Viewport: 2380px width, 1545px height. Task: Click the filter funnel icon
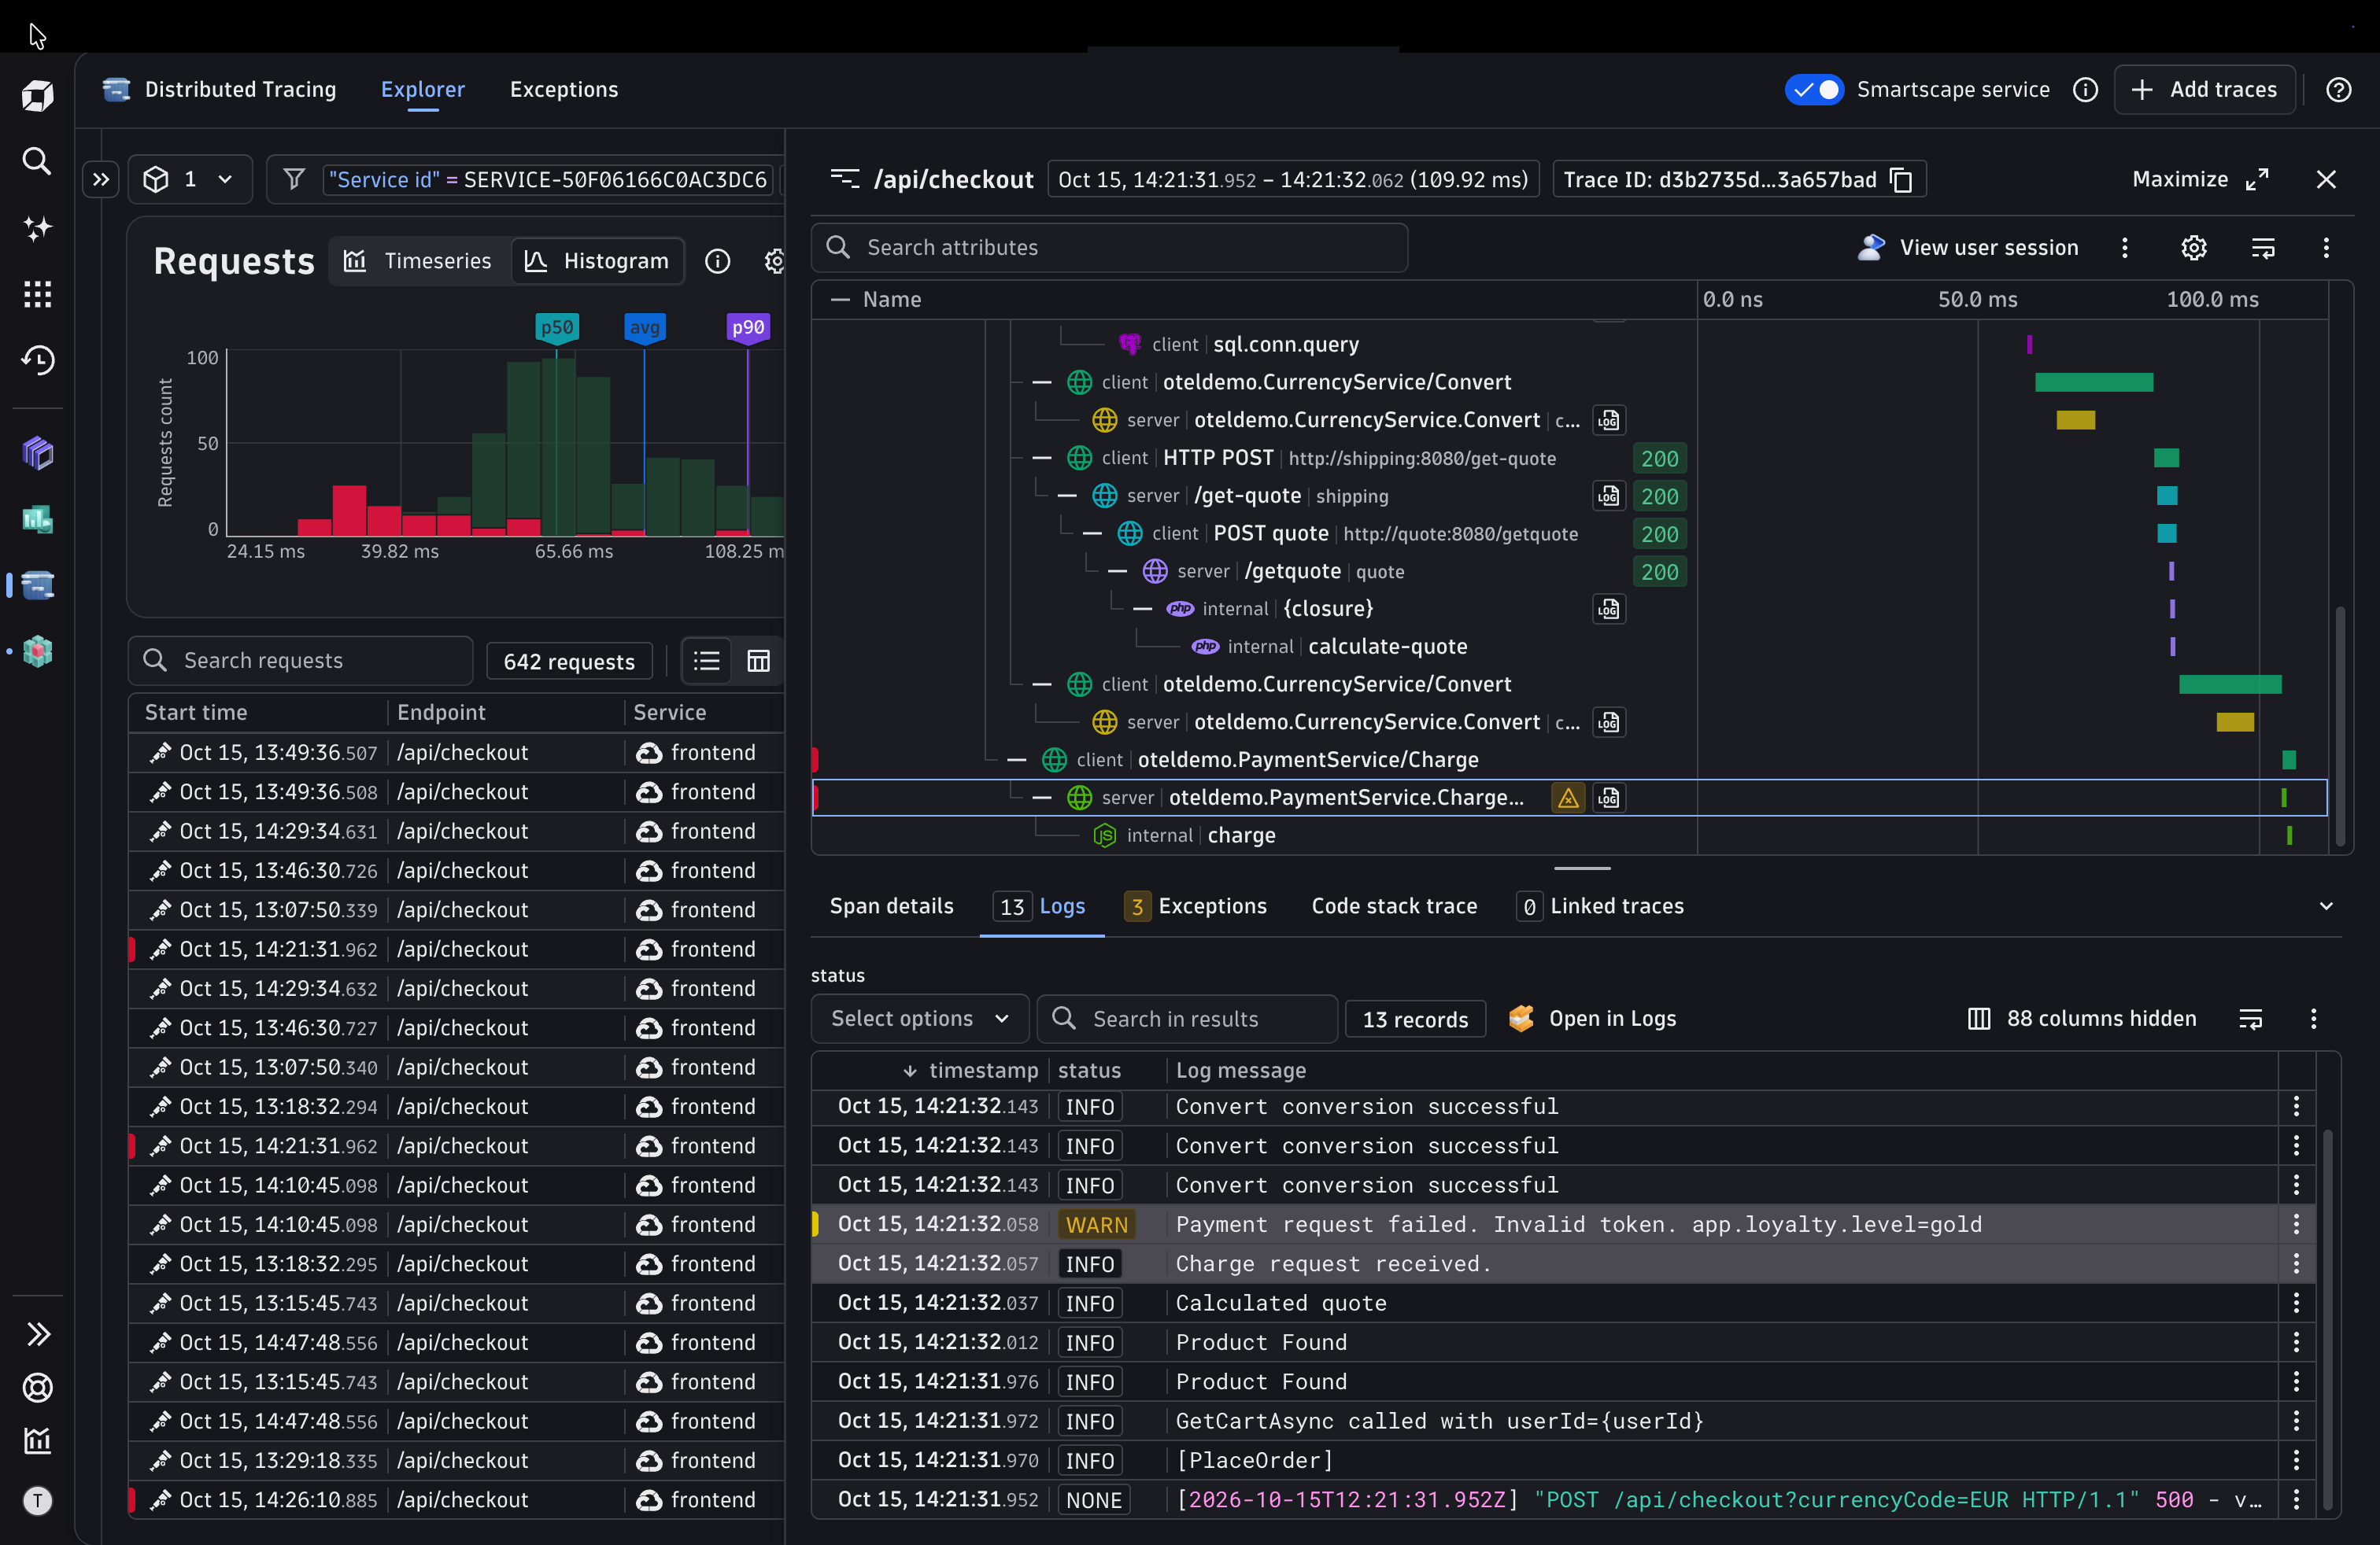(x=294, y=180)
